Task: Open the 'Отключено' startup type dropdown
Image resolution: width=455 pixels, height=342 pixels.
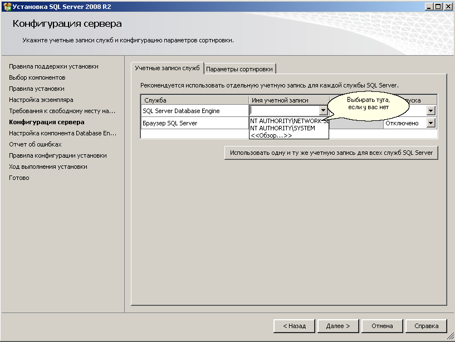Action: coord(430,123)
